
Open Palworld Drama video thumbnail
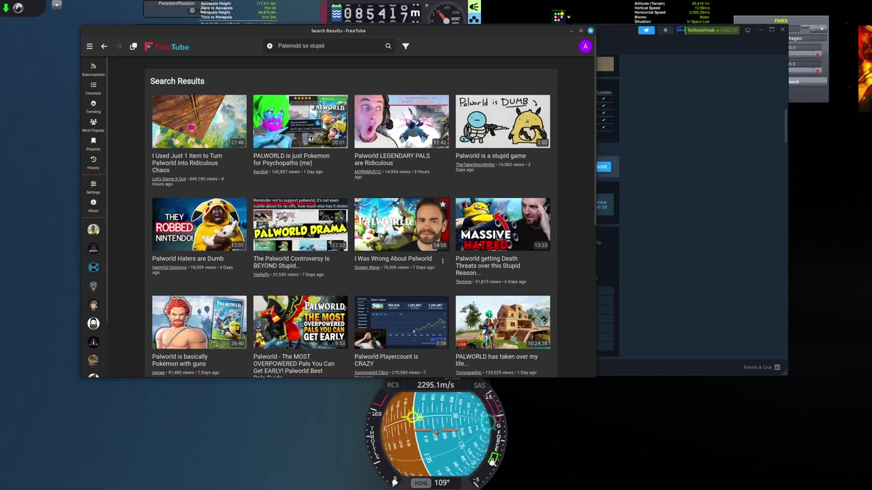coord(300,225)
